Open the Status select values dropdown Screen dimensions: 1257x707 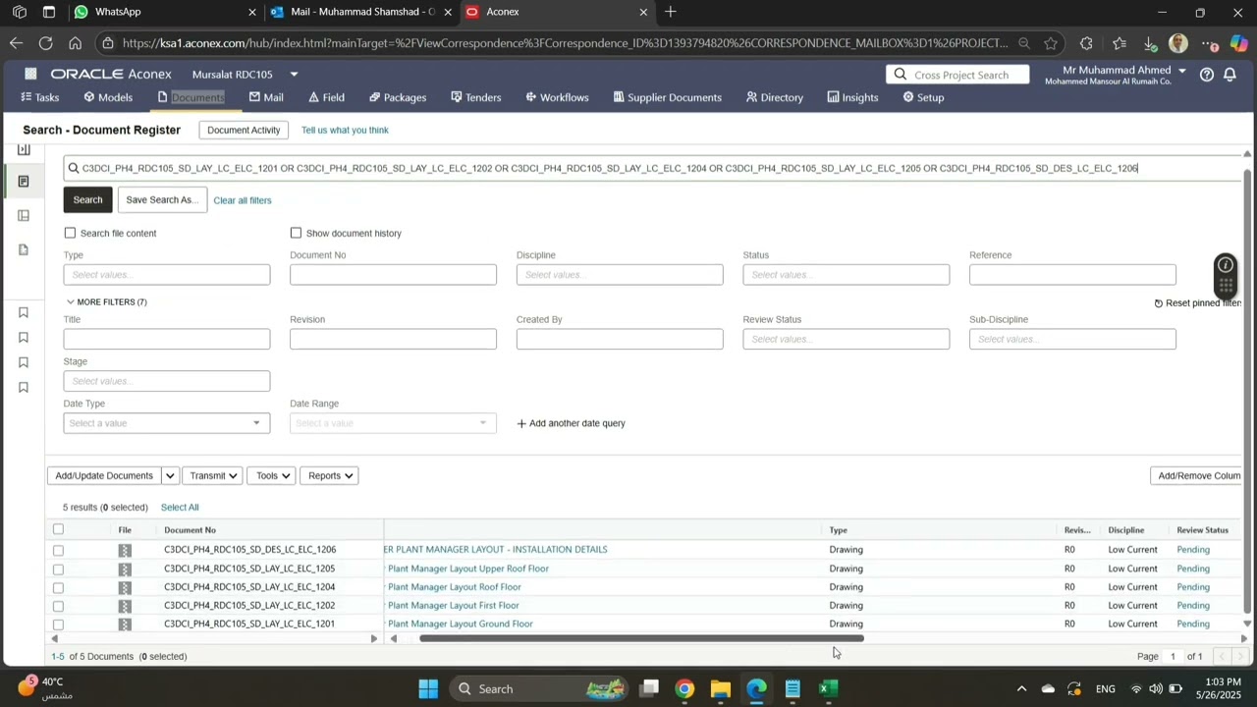[847, 275]
